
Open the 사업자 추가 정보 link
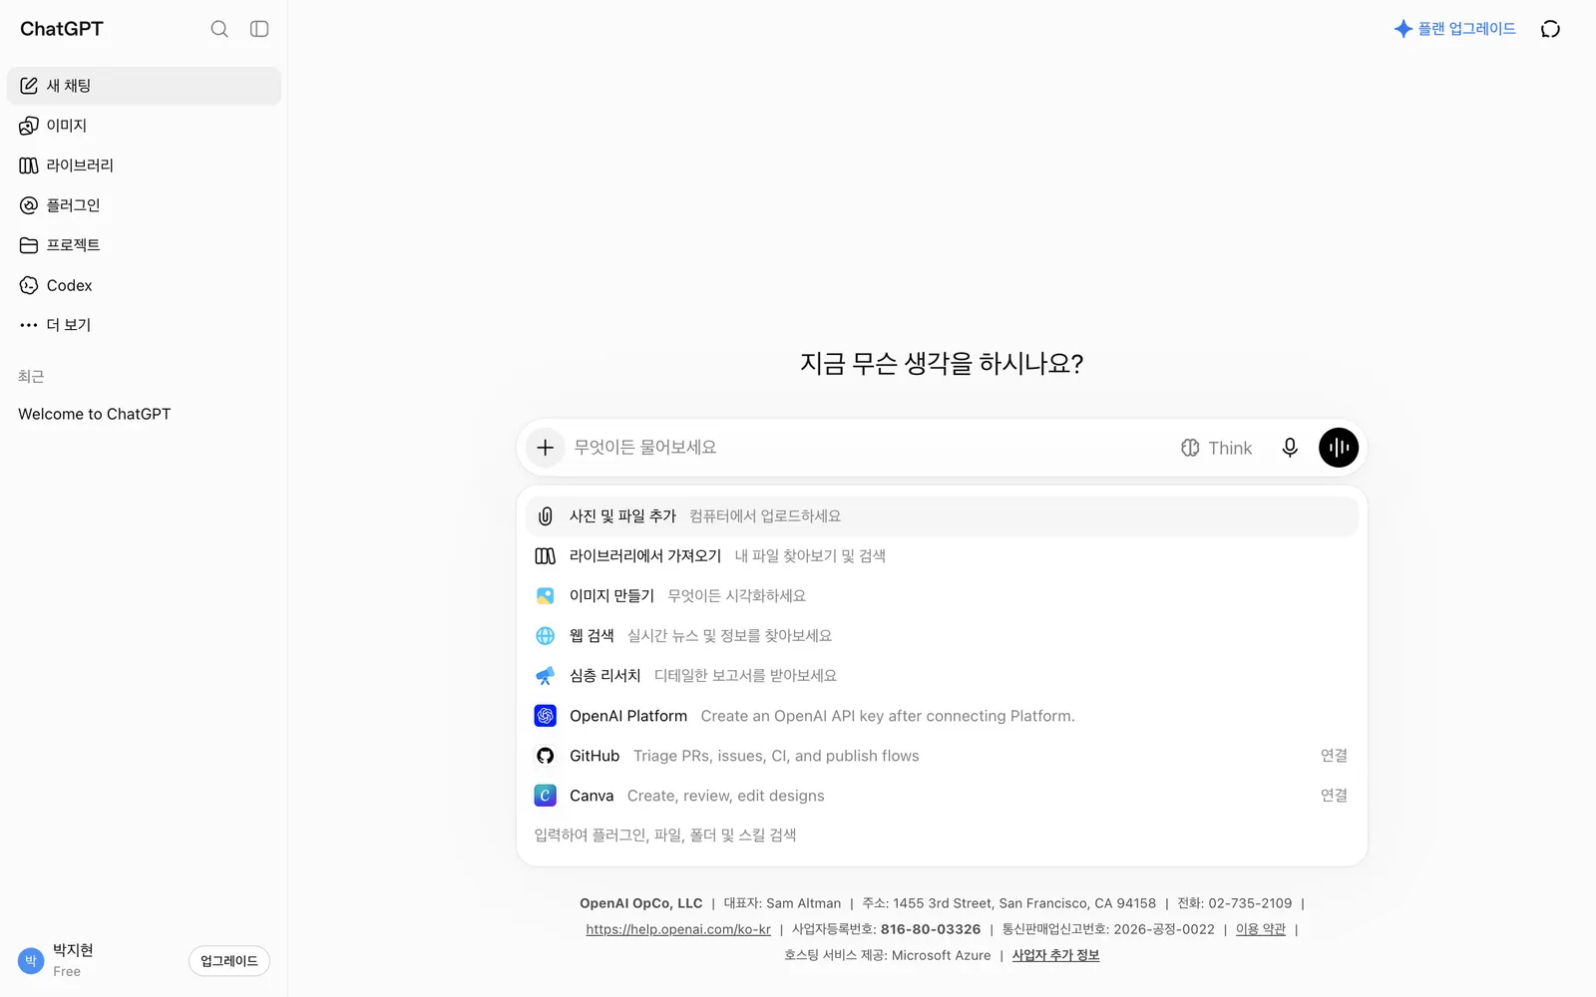click(1055, 955)
